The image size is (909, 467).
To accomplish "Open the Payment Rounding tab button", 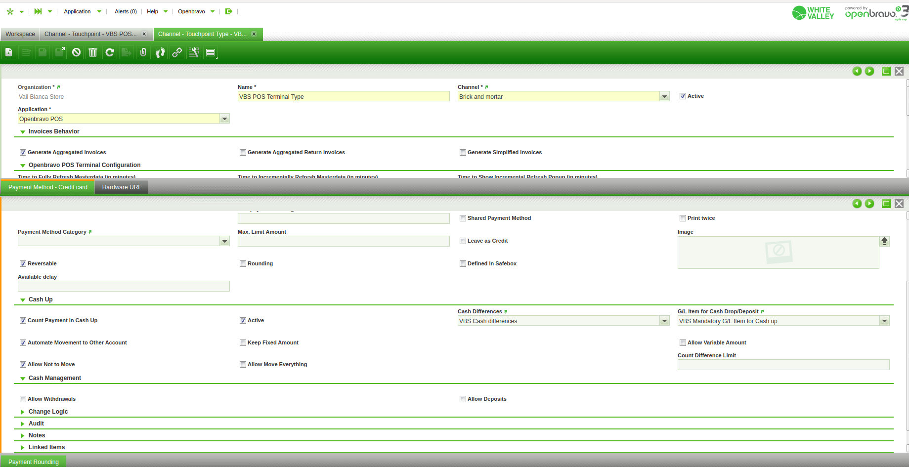I will pyautogui.click(x=34, y=462).
